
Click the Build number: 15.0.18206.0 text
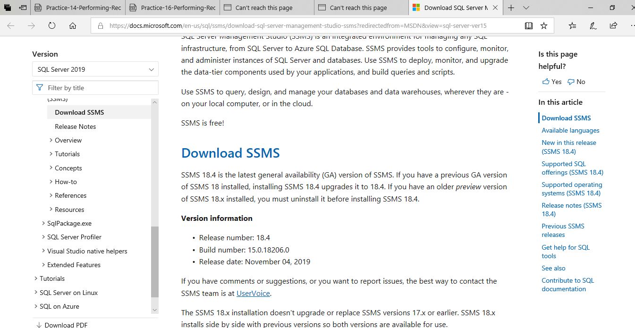click(x=244, y=250)
